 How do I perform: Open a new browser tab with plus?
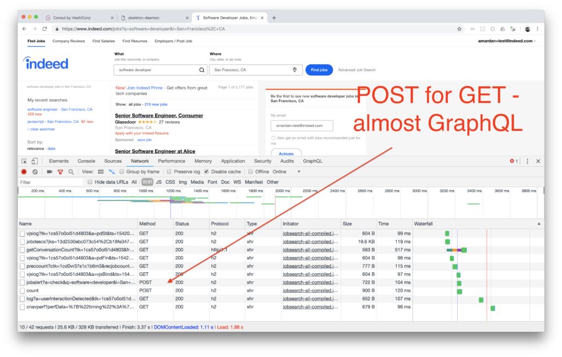pyautogui.click(x=274, y=18)
